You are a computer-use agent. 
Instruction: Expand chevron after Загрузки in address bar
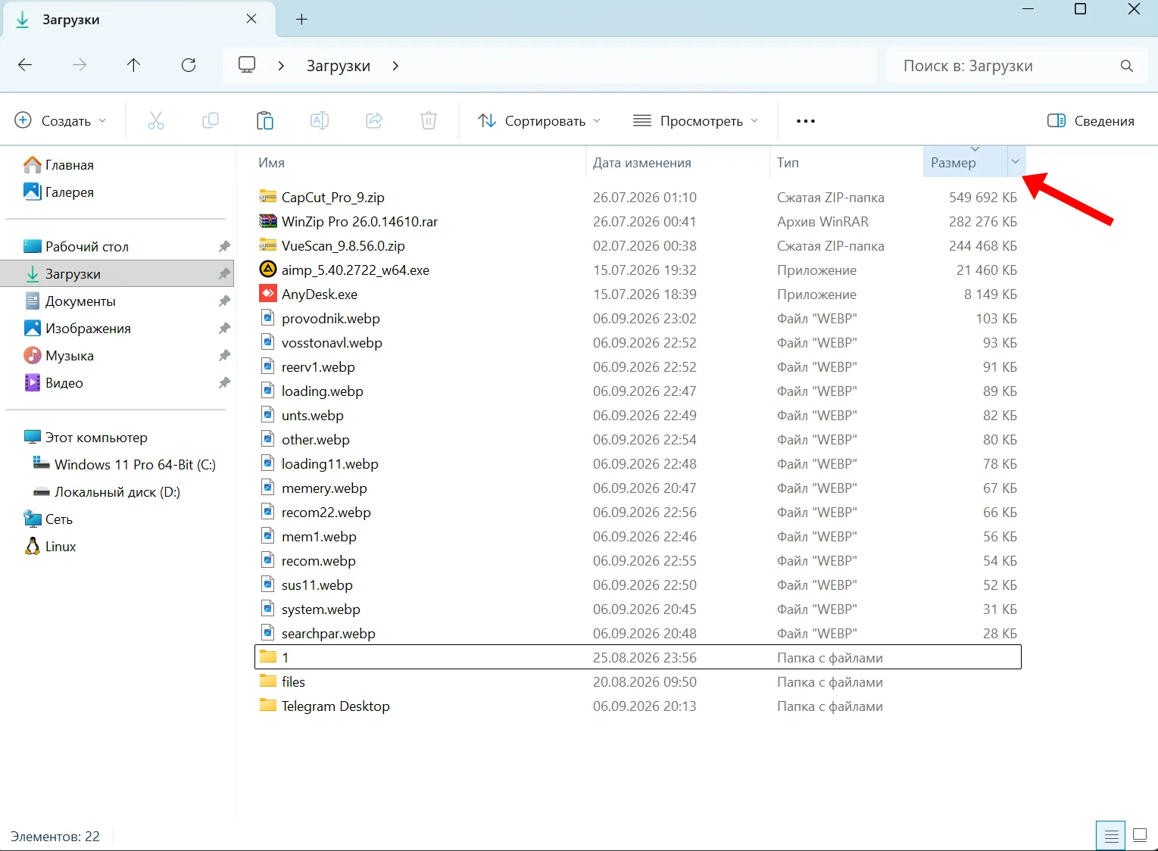[x=395, y=66]
